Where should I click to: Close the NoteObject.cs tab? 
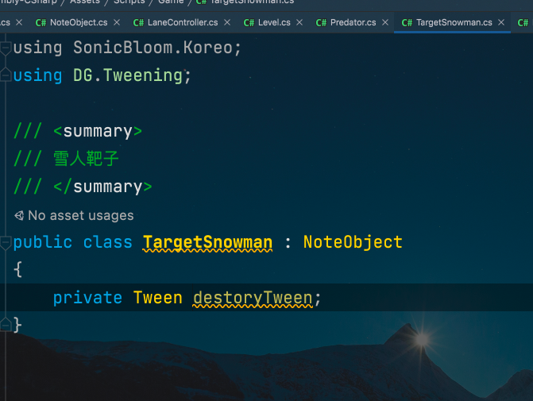click(x=117, y=22)
